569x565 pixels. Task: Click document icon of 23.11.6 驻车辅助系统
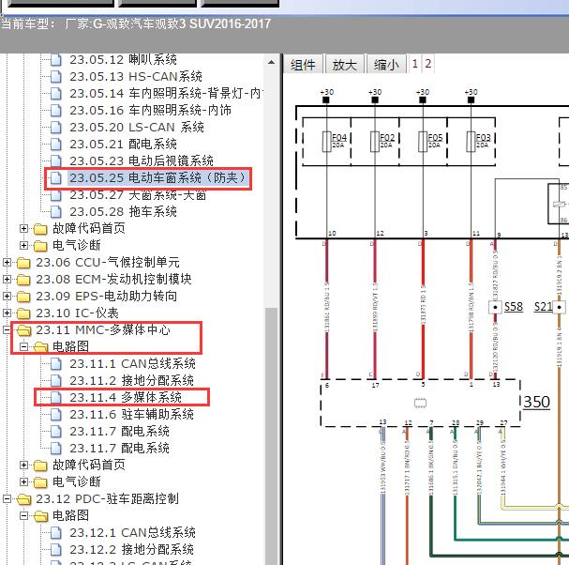[x=56, y=414]
